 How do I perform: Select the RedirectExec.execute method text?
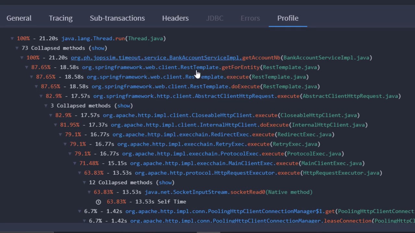click(x=193, y=134)
